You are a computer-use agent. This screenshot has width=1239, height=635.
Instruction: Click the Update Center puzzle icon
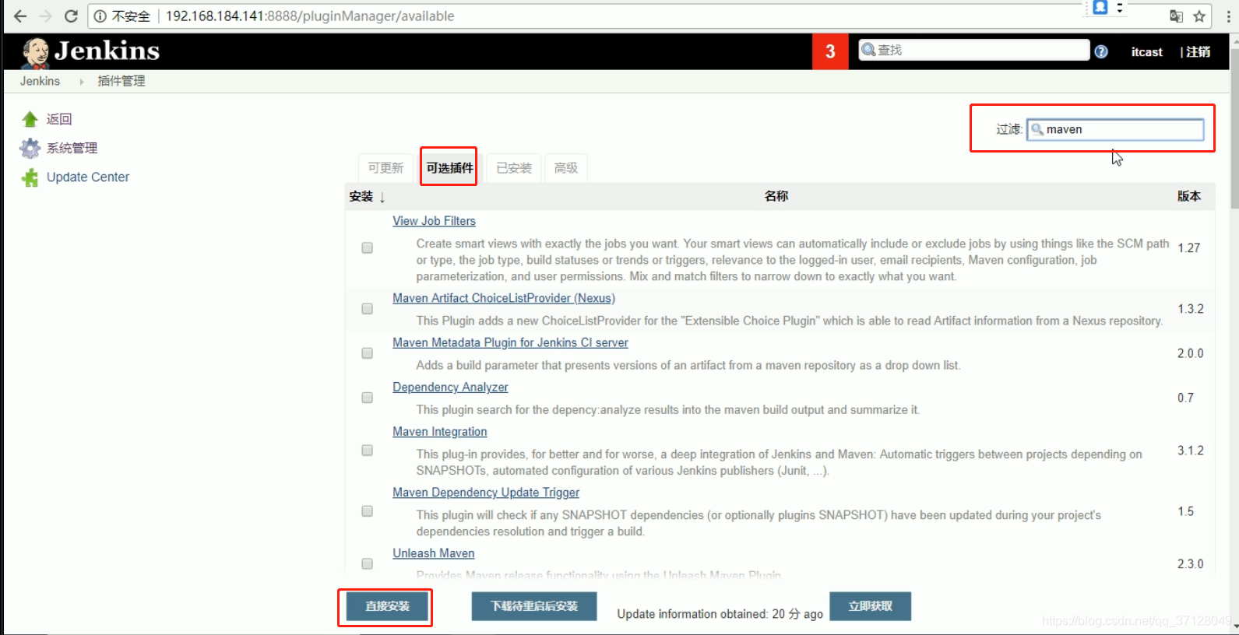30,177
